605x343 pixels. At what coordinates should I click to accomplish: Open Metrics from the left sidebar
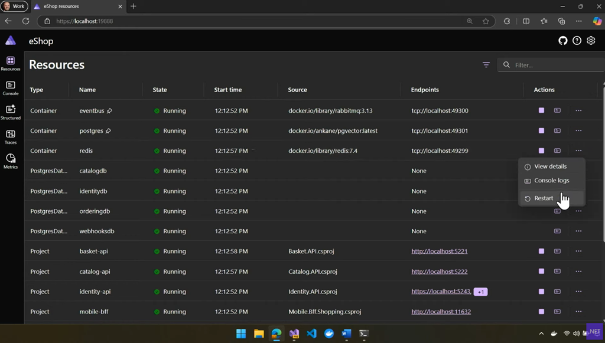click(x=11, y=161)
